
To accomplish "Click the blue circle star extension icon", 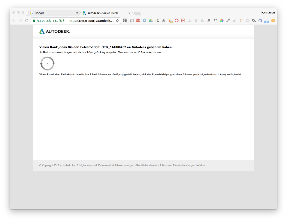I will click(x=144, y=20).
